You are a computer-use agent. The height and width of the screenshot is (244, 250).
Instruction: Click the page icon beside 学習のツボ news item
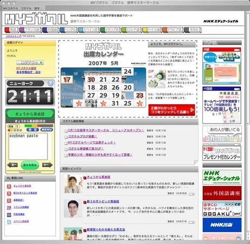point(66,156)
